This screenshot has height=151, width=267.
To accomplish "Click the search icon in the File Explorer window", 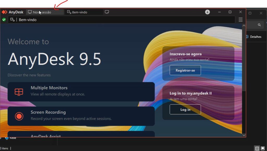I will coord(259,25).
